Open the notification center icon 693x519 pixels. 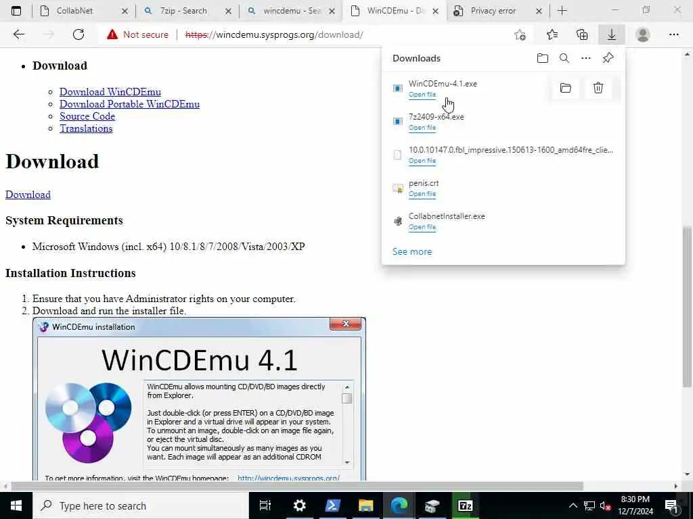[x=671, y=505]
